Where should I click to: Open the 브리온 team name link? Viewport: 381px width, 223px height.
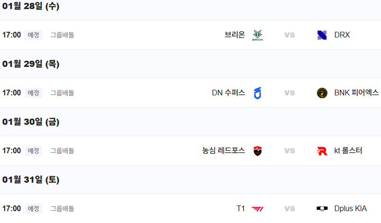235,35
